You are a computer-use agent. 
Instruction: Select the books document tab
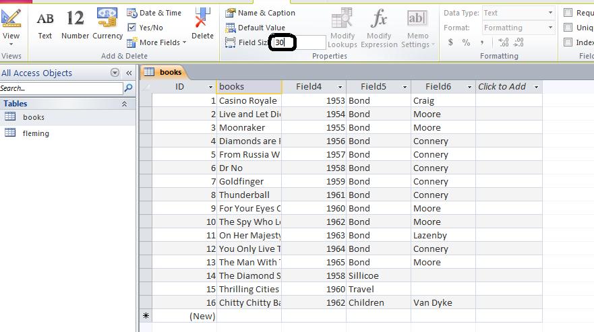(164, 72)
